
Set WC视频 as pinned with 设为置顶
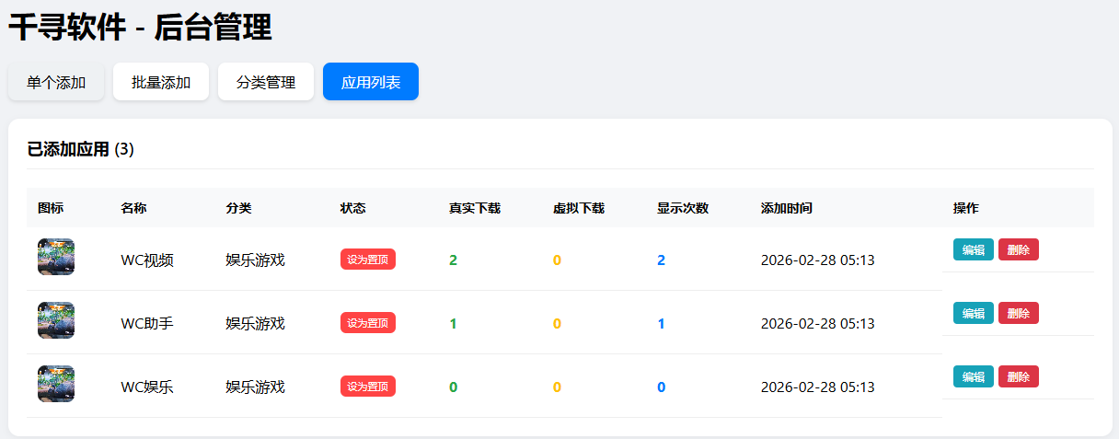tap(368, 260)
